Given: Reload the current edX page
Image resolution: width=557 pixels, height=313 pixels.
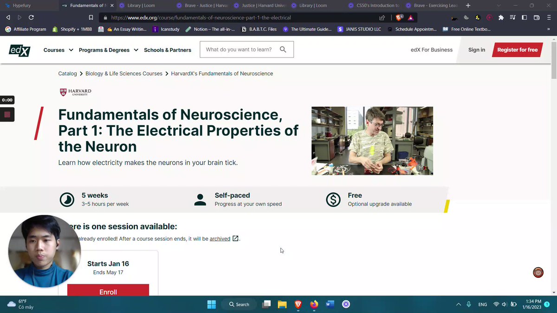Looking at the screenshot, I should tap(31, 18).
